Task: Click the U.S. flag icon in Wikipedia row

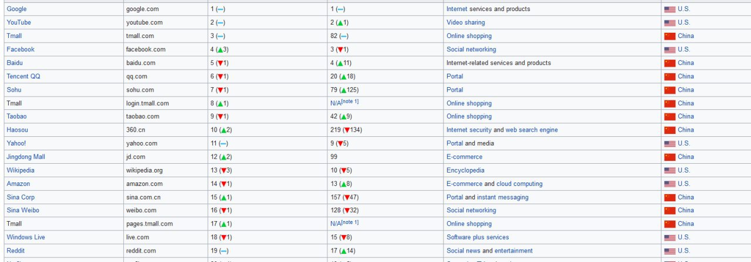Action: [669, 171]
